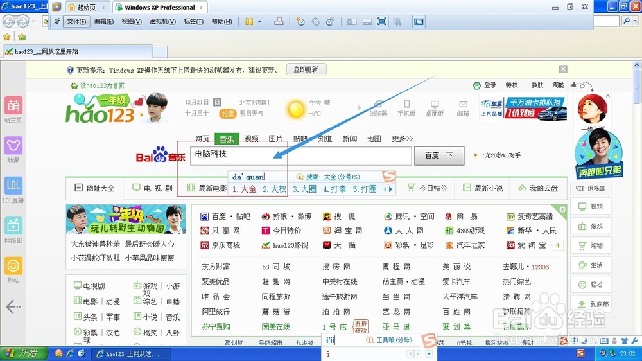Click the 到底部 button in right sidebar
This screenshot has width=642, height=361.
pyautogui.click(x=591, y=304)
